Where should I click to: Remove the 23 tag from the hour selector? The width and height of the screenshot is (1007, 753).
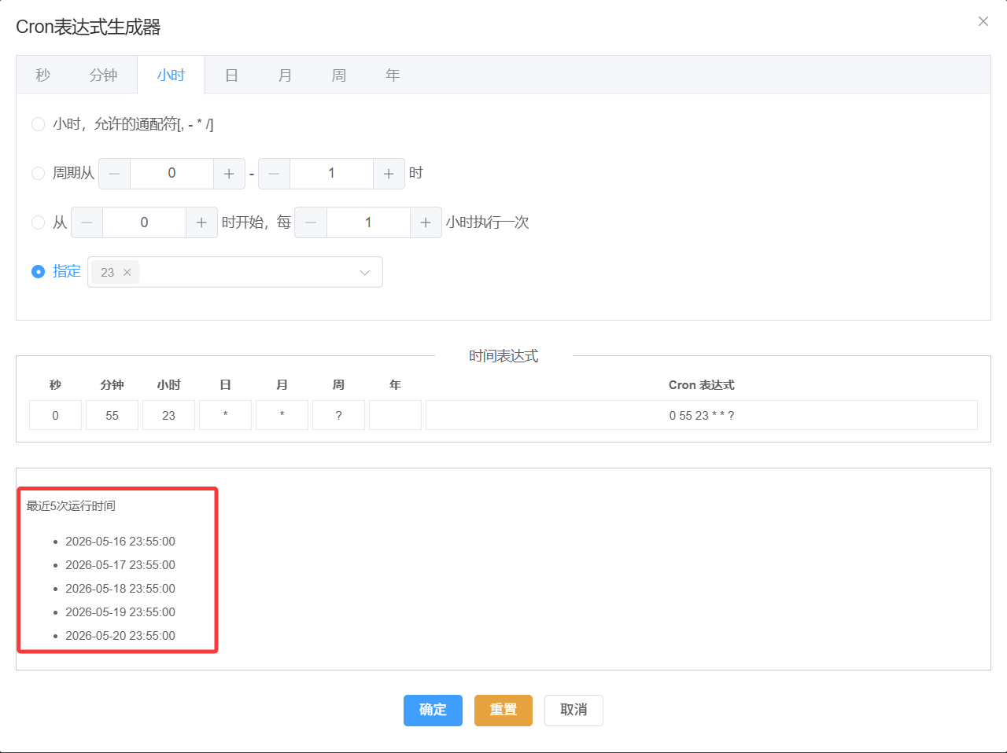pyautogui.click(x=127, y=272)
